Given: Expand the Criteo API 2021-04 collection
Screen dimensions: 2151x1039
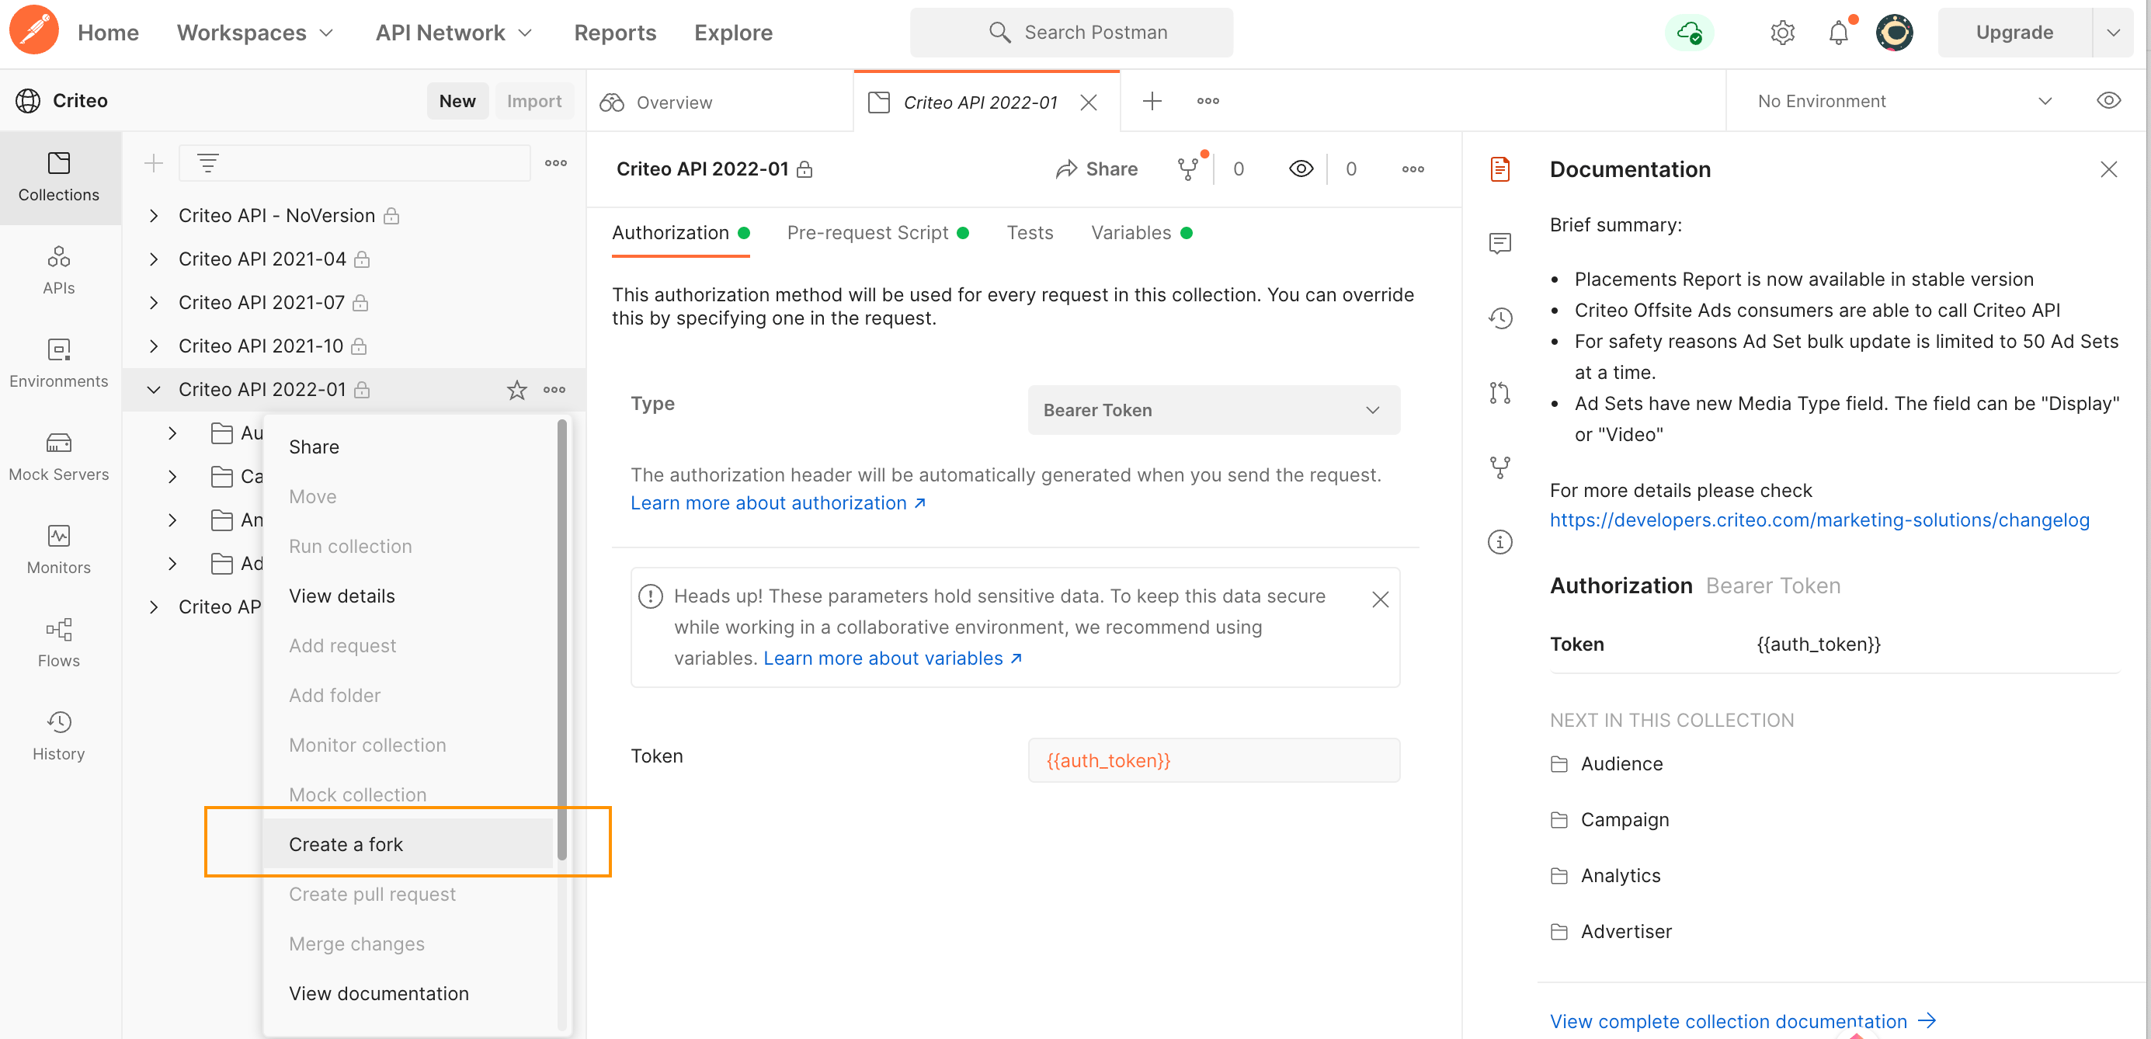Looking at the screenshot, I should pos(154,259).
